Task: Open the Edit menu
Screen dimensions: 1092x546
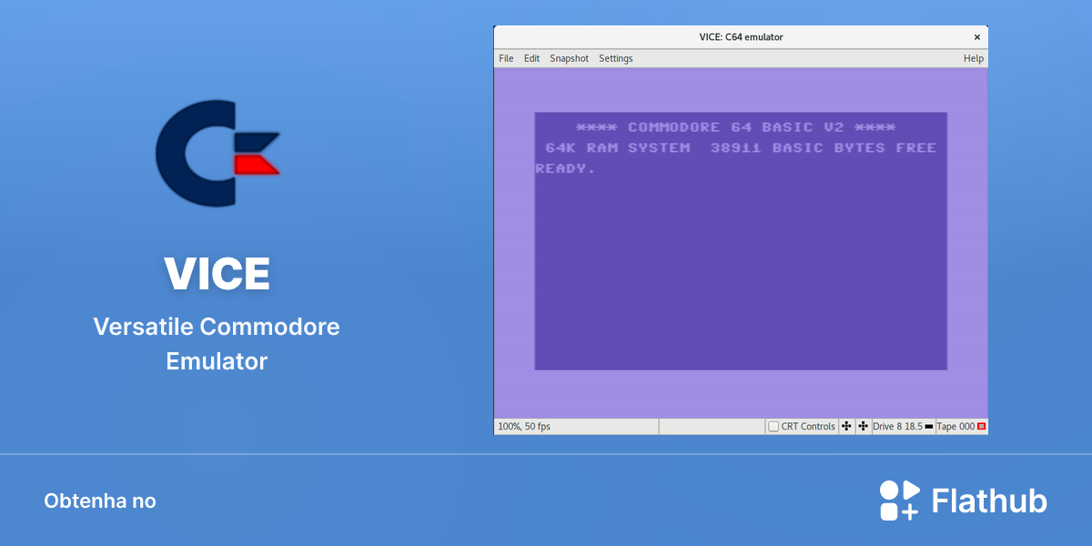Action: click(531, 58)
